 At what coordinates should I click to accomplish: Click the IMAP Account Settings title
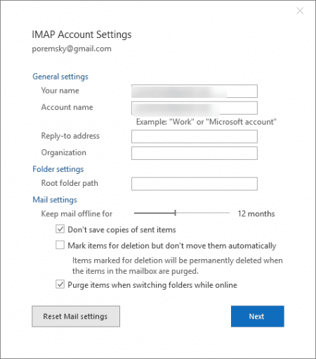pyautogui.click(x=81, y=34)
